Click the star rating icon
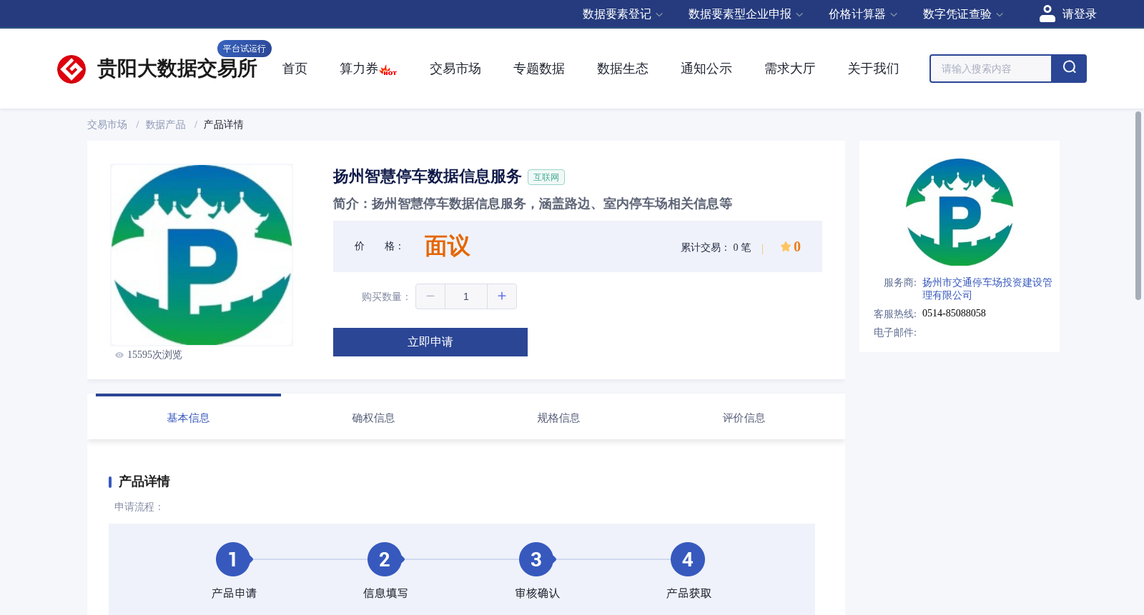Screen dimensions: 1144x615 coord(785,246)
